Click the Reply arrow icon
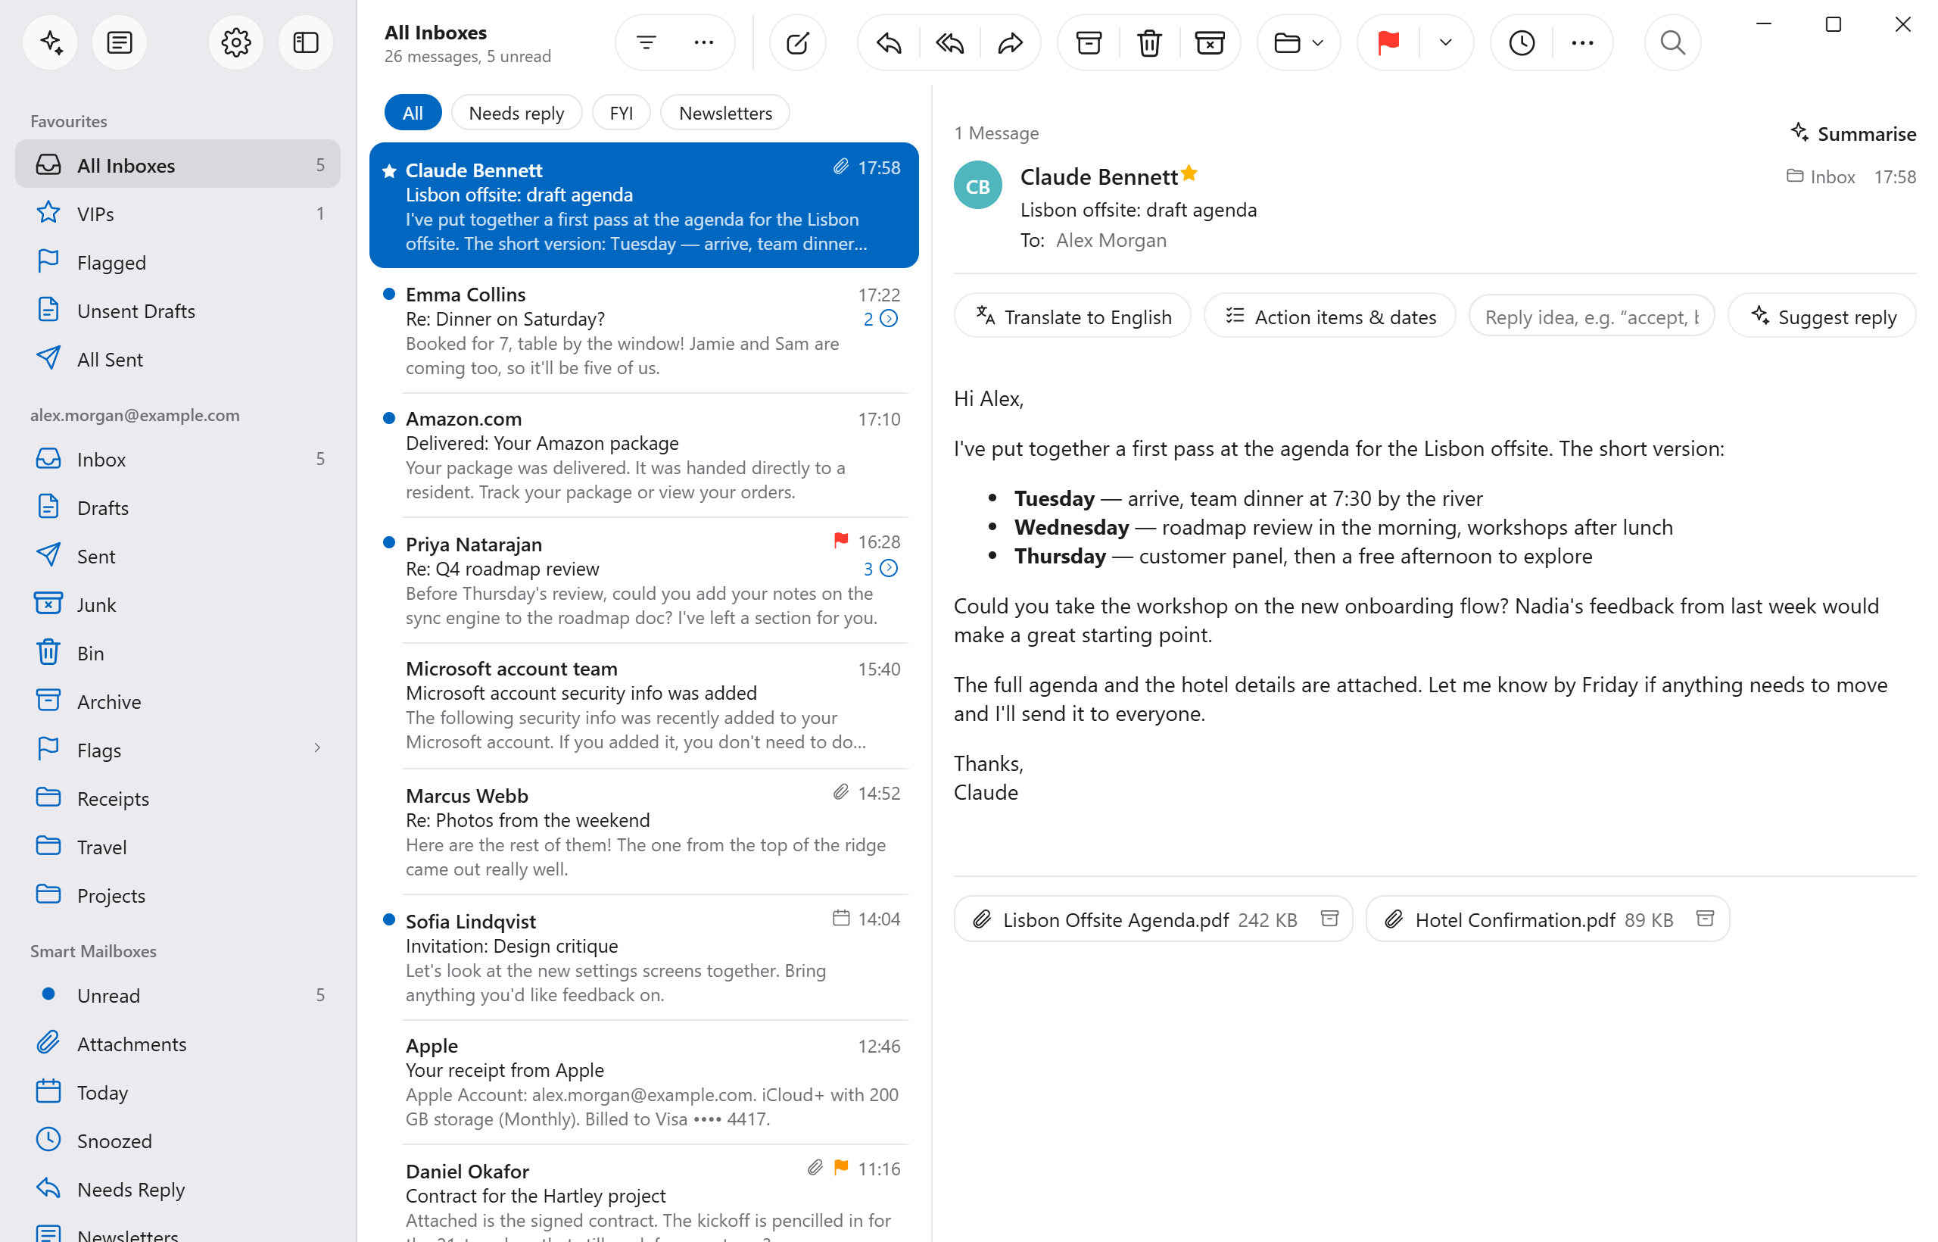 coord(889,42)
